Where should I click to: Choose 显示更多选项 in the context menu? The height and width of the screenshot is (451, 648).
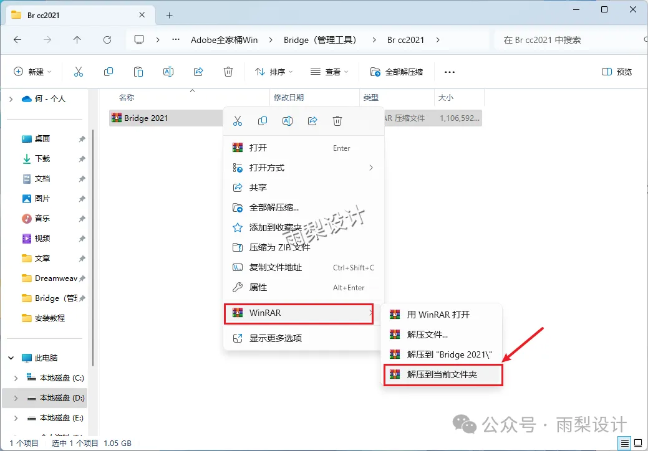point(304,338)
